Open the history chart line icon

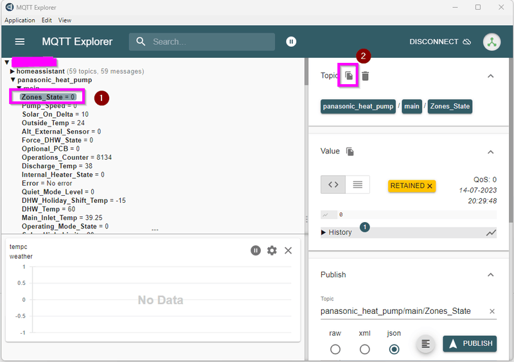pos(491,233)
